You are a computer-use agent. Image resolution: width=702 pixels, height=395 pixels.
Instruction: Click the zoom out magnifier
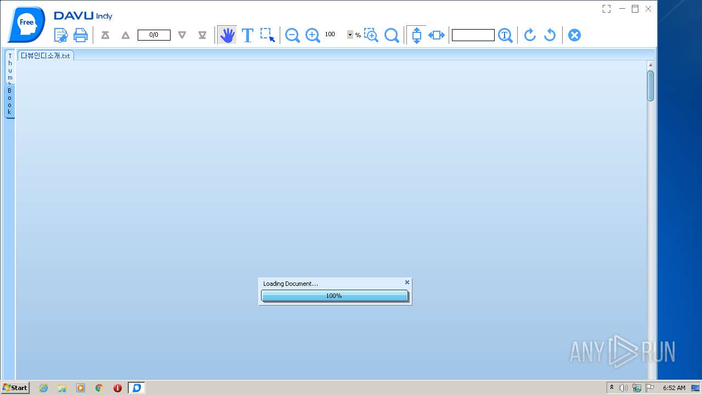(292, 35)
